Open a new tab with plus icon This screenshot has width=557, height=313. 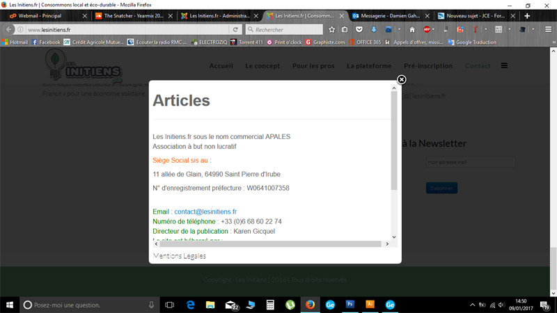click(527, 16)
